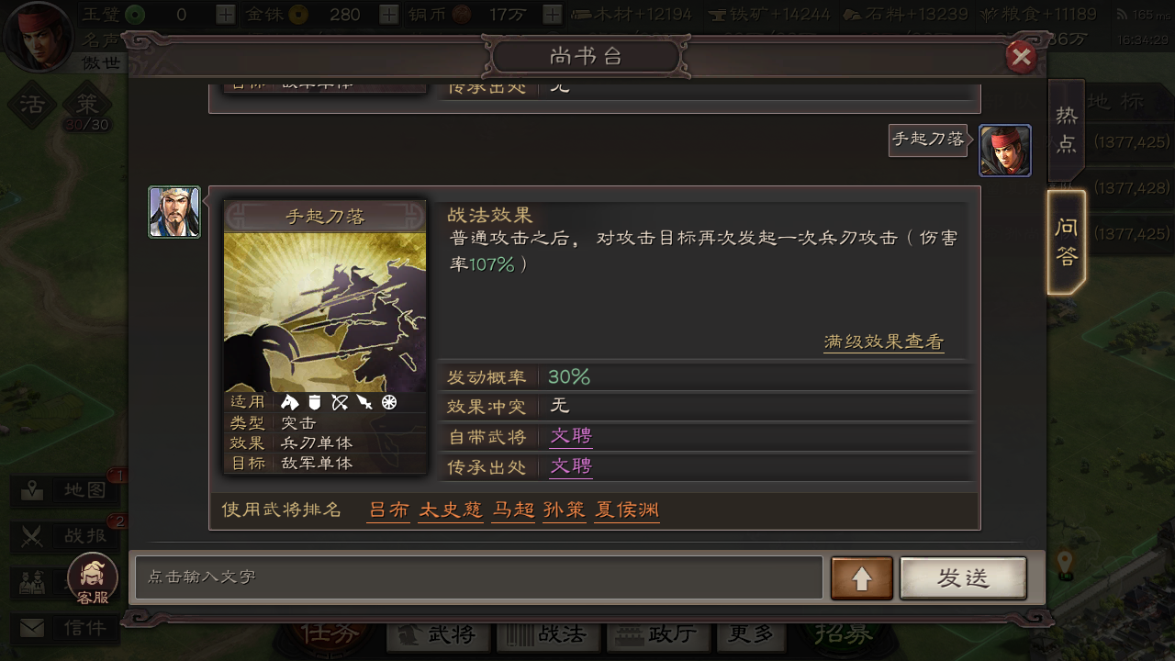Tap the red-headband sender avatar in chat
The width and height of the screenshot is (1175, 661).
point(1004,151)
